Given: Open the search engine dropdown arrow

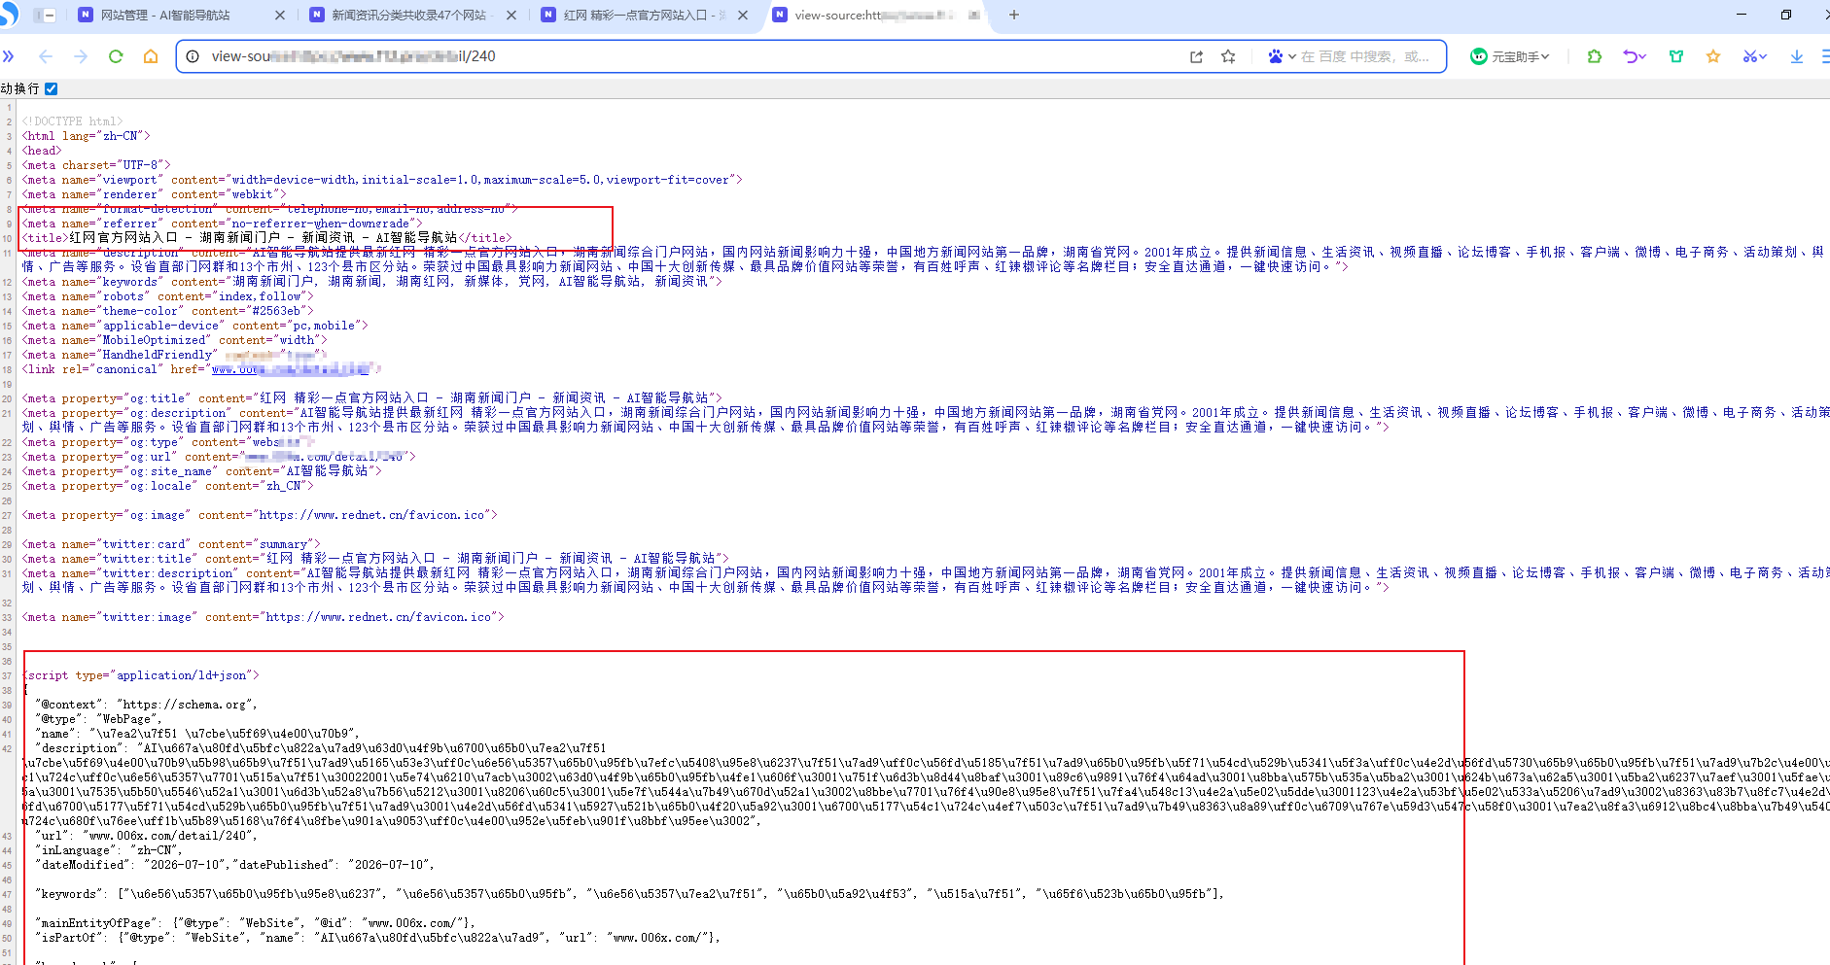Looking at the screenshot, I should point(1292,56).
